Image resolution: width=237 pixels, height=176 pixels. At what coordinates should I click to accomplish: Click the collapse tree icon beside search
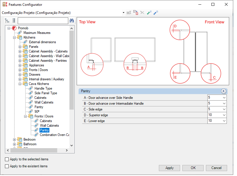tap(14, 21)
